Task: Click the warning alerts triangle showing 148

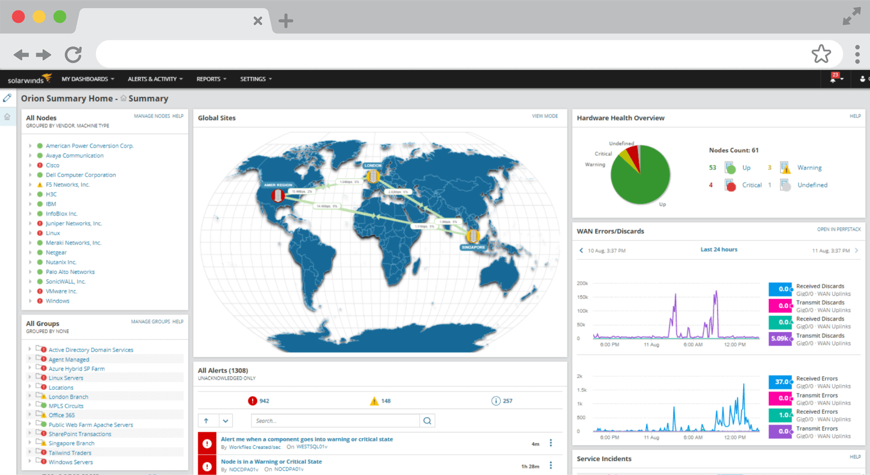Action: click(x=374, y=401)
